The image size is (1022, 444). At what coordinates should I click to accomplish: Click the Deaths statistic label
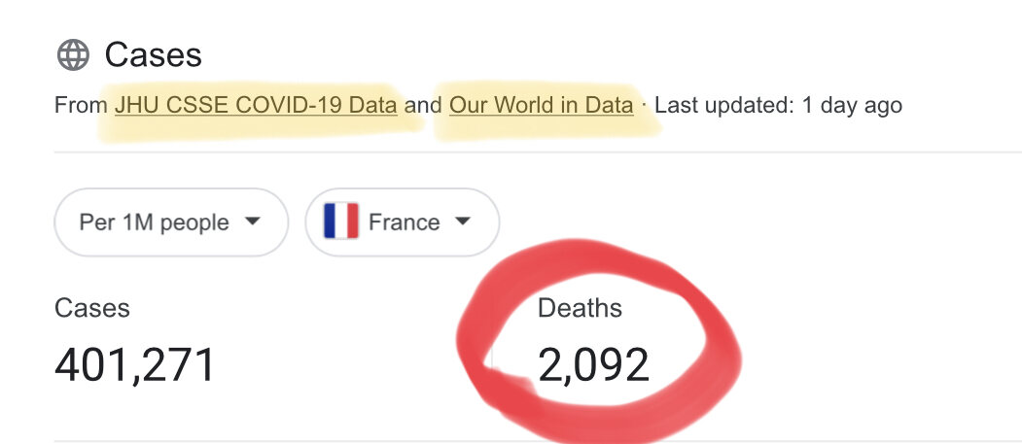(581, 308)
